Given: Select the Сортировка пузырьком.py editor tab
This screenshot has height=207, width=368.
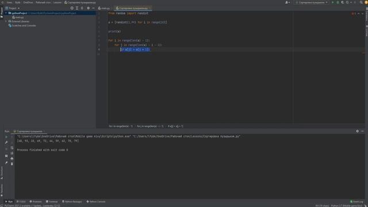Looking at the screenshot, I should tap(133, 8).
